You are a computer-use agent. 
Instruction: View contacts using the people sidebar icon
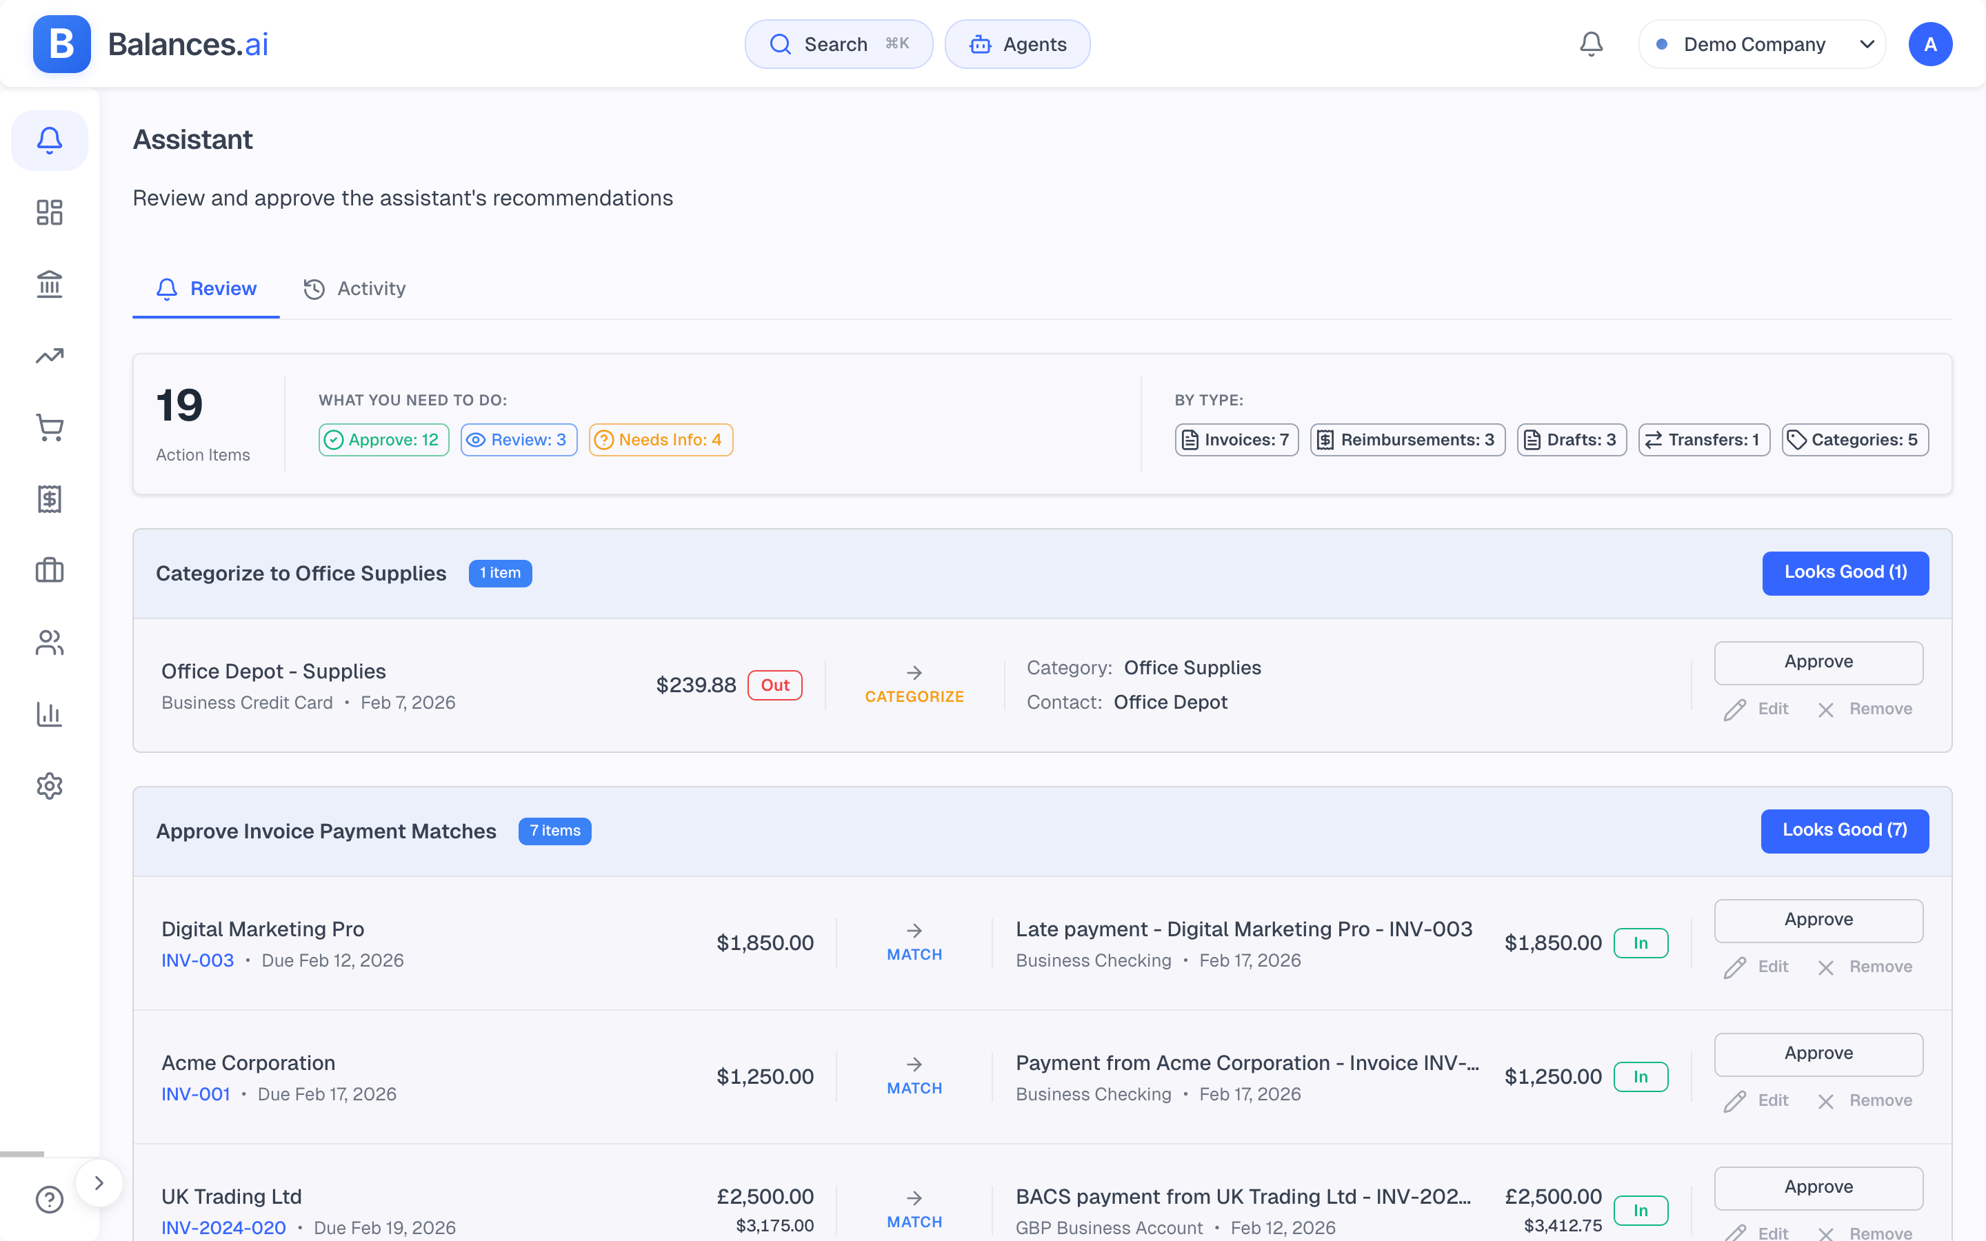click(49, 642)
